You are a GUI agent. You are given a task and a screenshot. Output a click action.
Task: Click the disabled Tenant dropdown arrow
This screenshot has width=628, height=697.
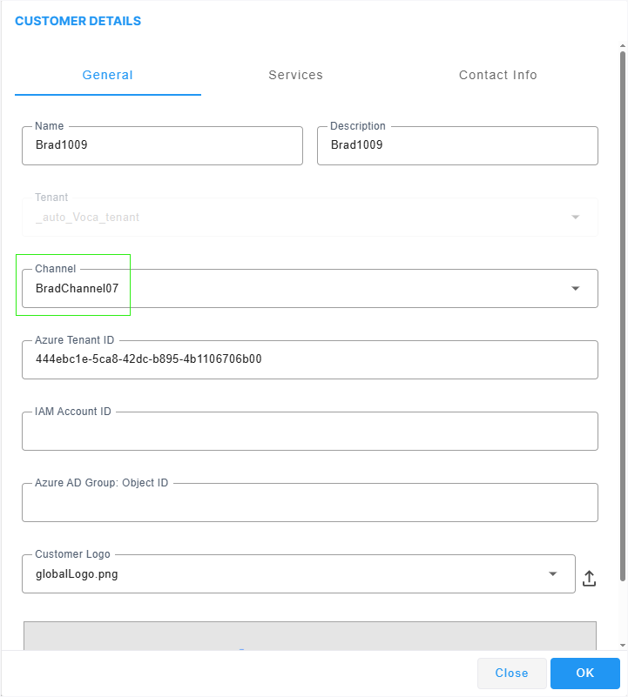coord(575,218)
